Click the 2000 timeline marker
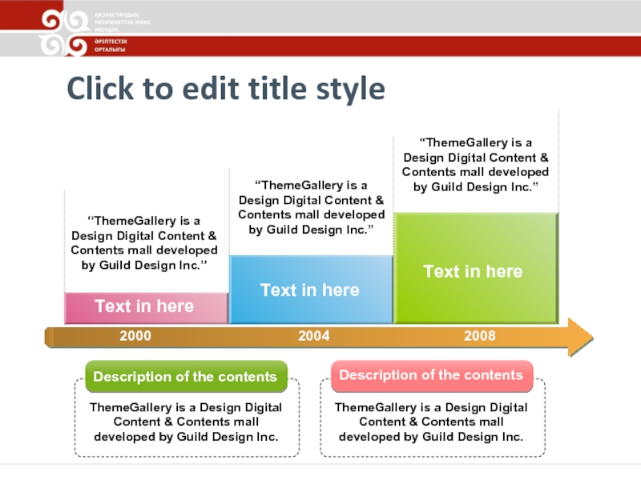Screen dimensions: 641x480 135,336
